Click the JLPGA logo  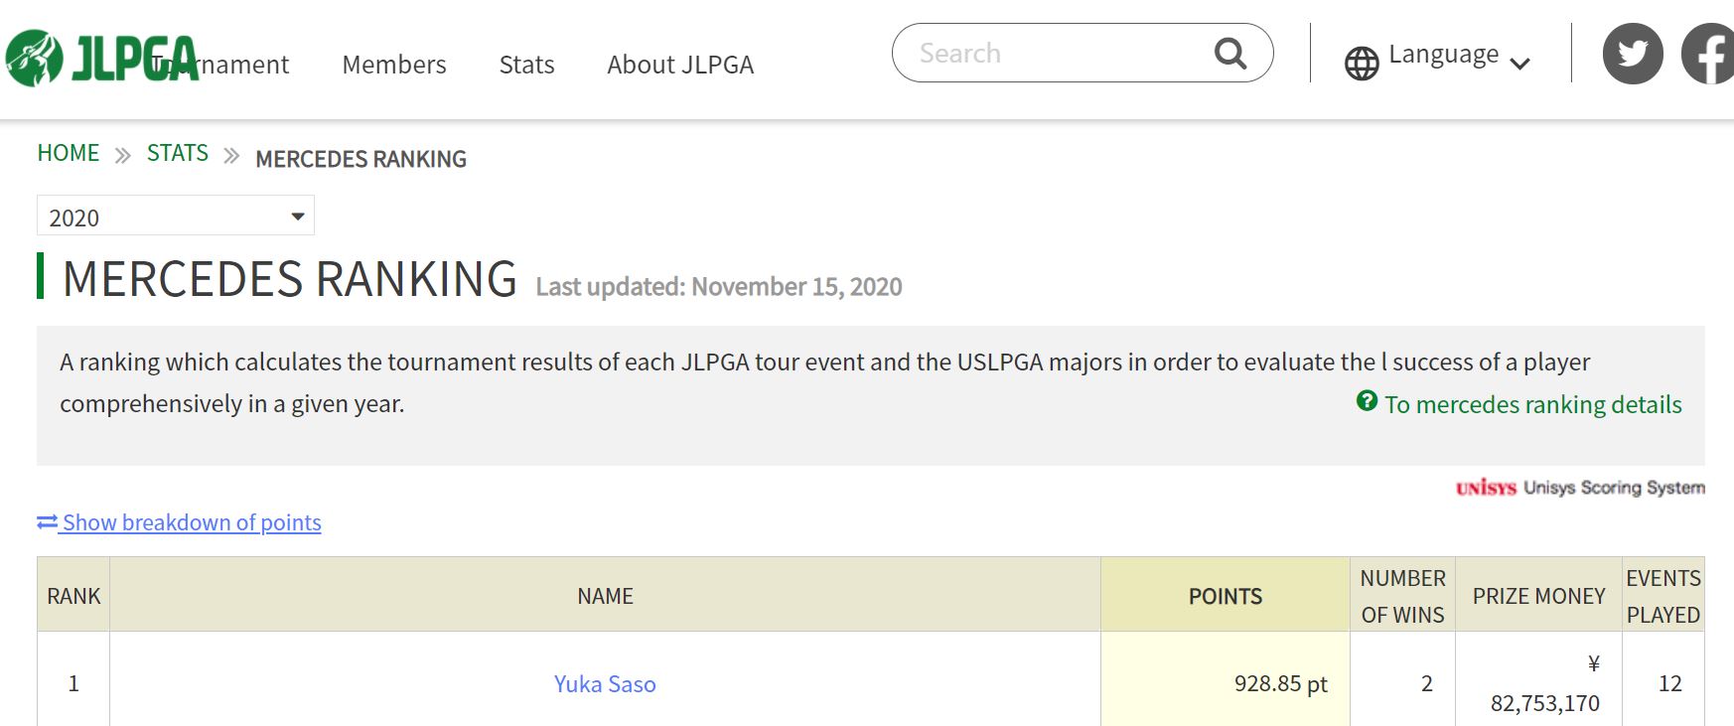coord(102,59)
